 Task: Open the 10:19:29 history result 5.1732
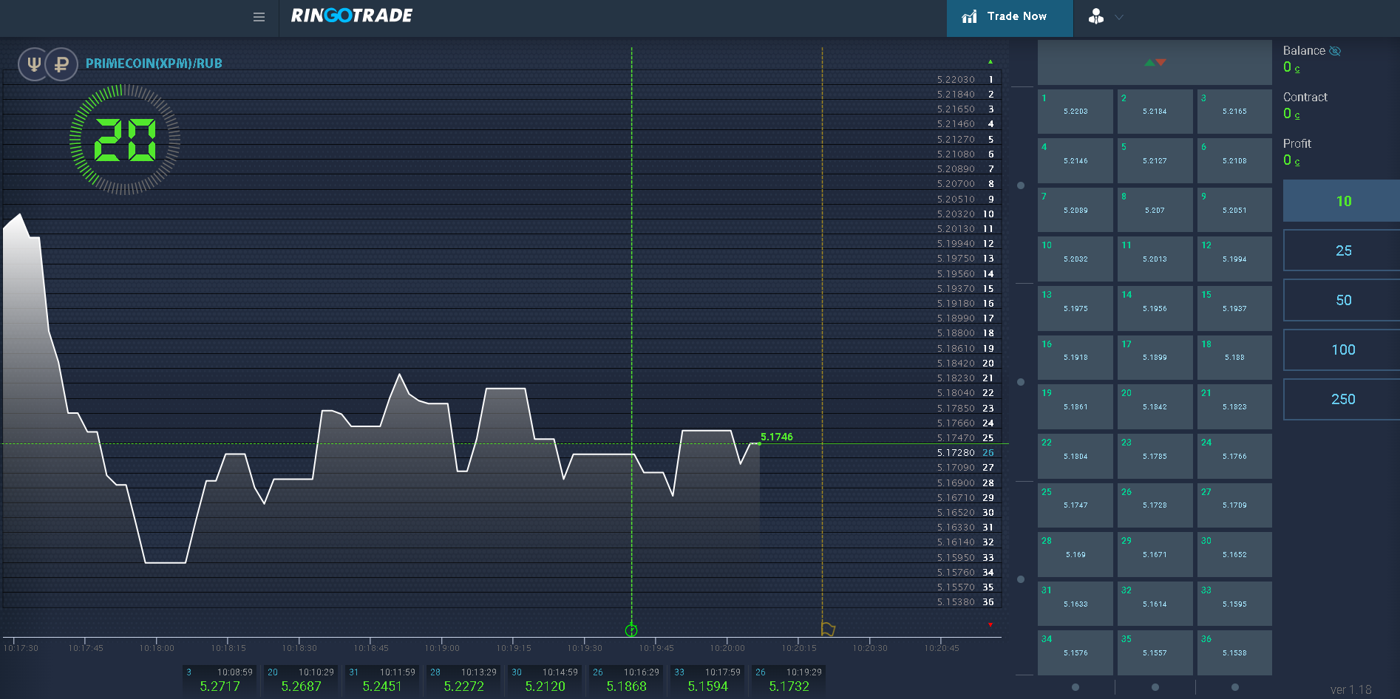click(x=788, y=681)
